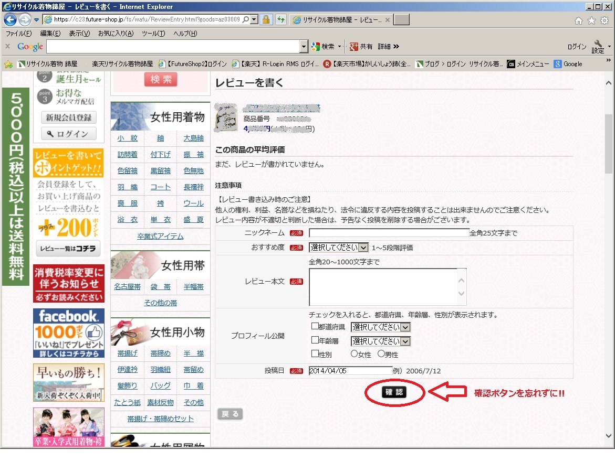615x472 pixels.
Task: Click the security lock icon in address bar
Action: 266,20
